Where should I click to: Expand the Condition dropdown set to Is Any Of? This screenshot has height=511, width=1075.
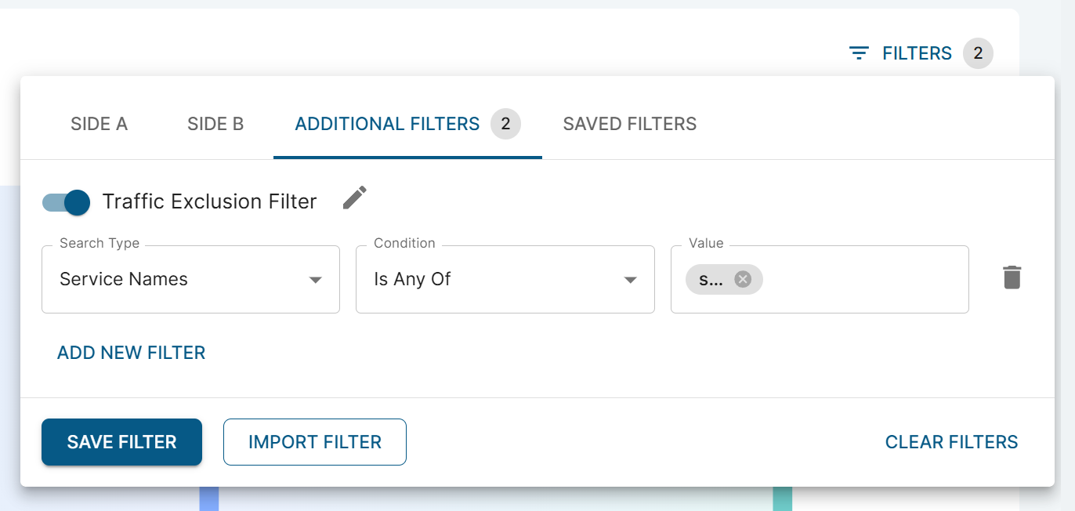tap(505, 280)
